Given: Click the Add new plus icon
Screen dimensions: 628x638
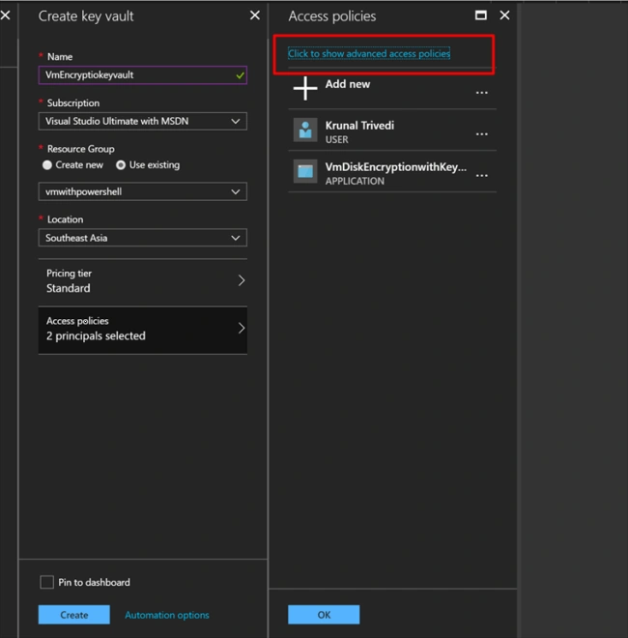Looking at the screenshot, I should tap(305, 88).
